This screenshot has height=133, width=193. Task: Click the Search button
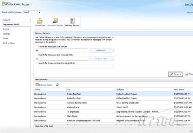point(175,74)
